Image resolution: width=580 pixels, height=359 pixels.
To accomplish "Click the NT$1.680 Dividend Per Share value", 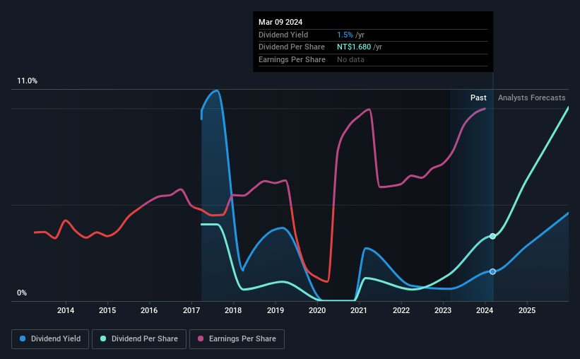I will tap(354, 47).
